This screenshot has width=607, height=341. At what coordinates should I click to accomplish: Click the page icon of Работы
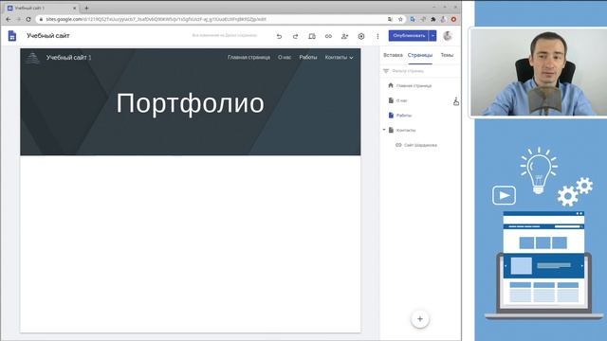point(391,116)
